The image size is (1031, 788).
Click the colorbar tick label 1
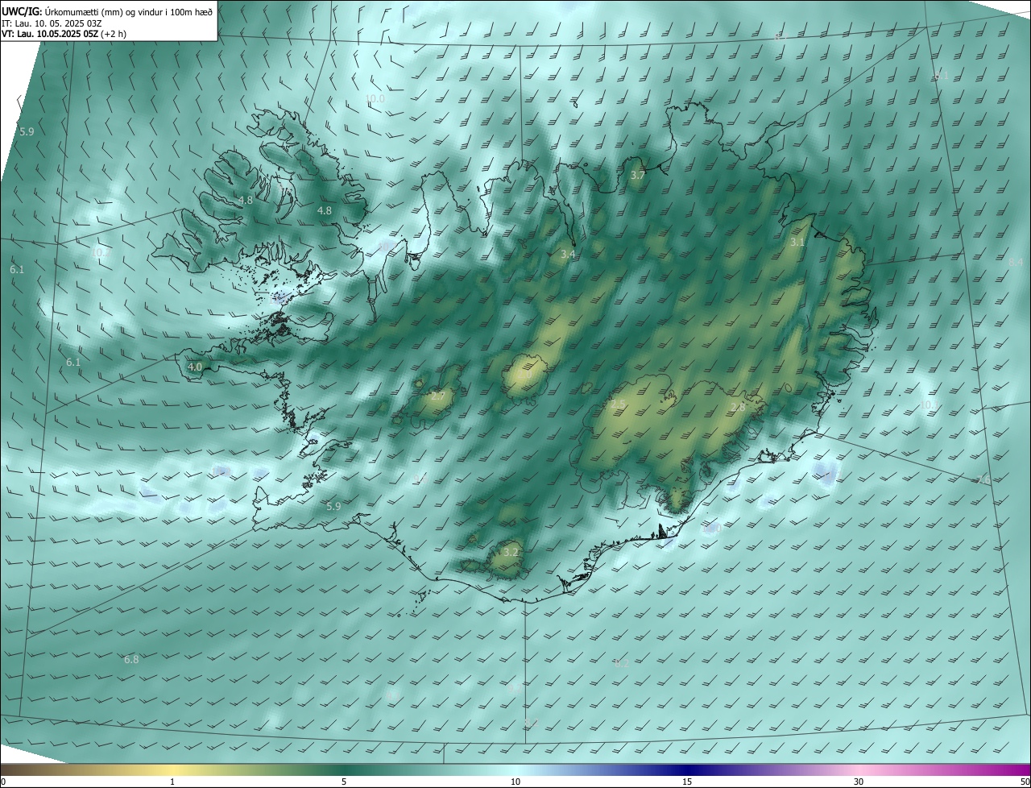coord(172,782)
